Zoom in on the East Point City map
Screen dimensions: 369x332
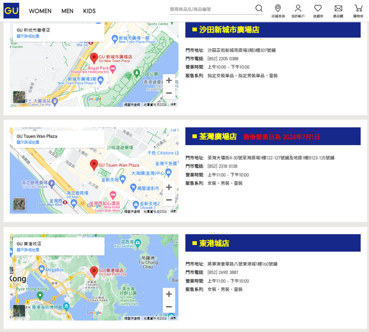point(169,294)
